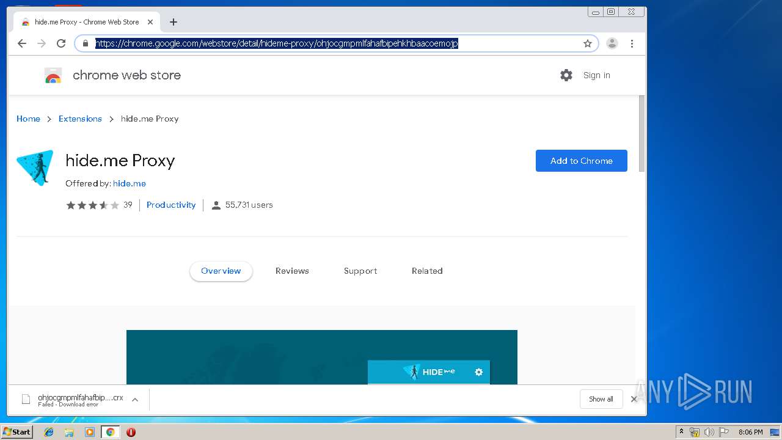
Task: Select the hide.me Proxy browser tab
Action: [87, 22]
